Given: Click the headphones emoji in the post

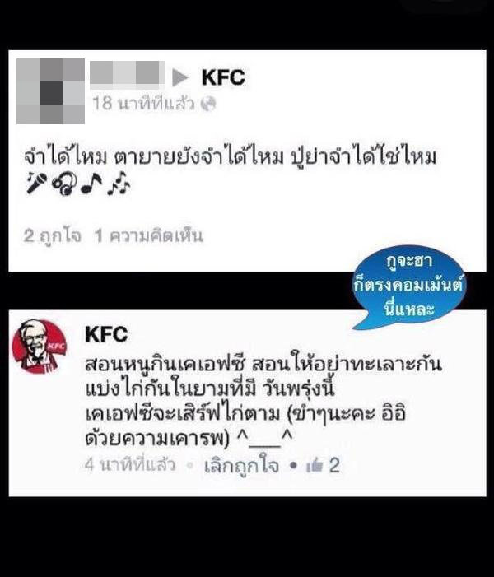Looking at the screenshot, I should coord(64,184).
